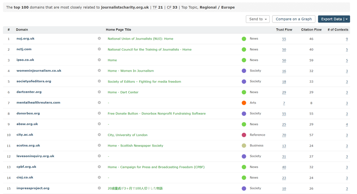
Task: Open National Union of Journalists home link
Action: click(140, 39)
